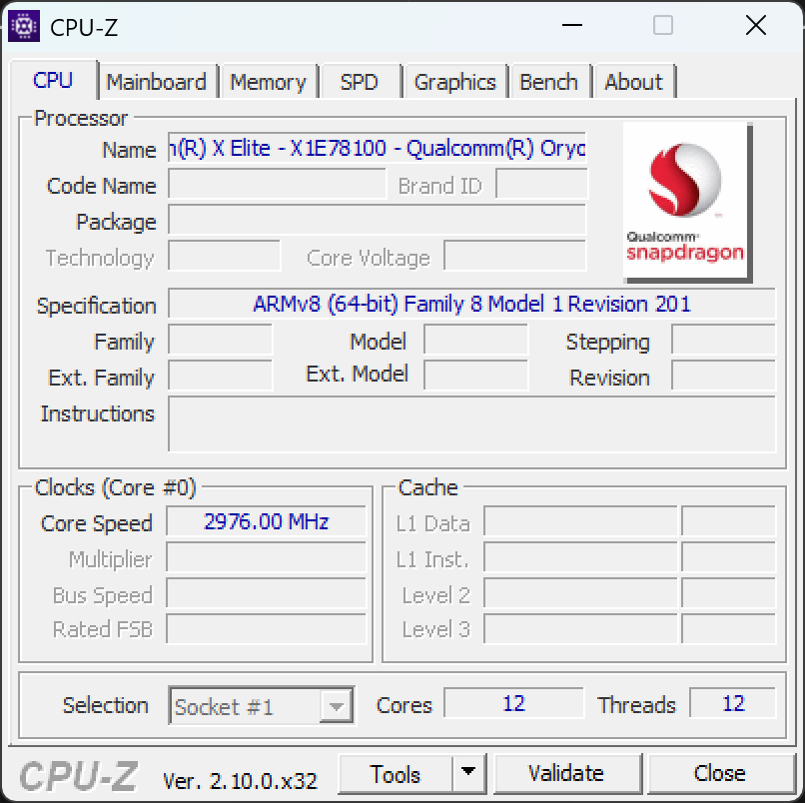Click the Model field
805x803 pixels.
coord(476,340)
